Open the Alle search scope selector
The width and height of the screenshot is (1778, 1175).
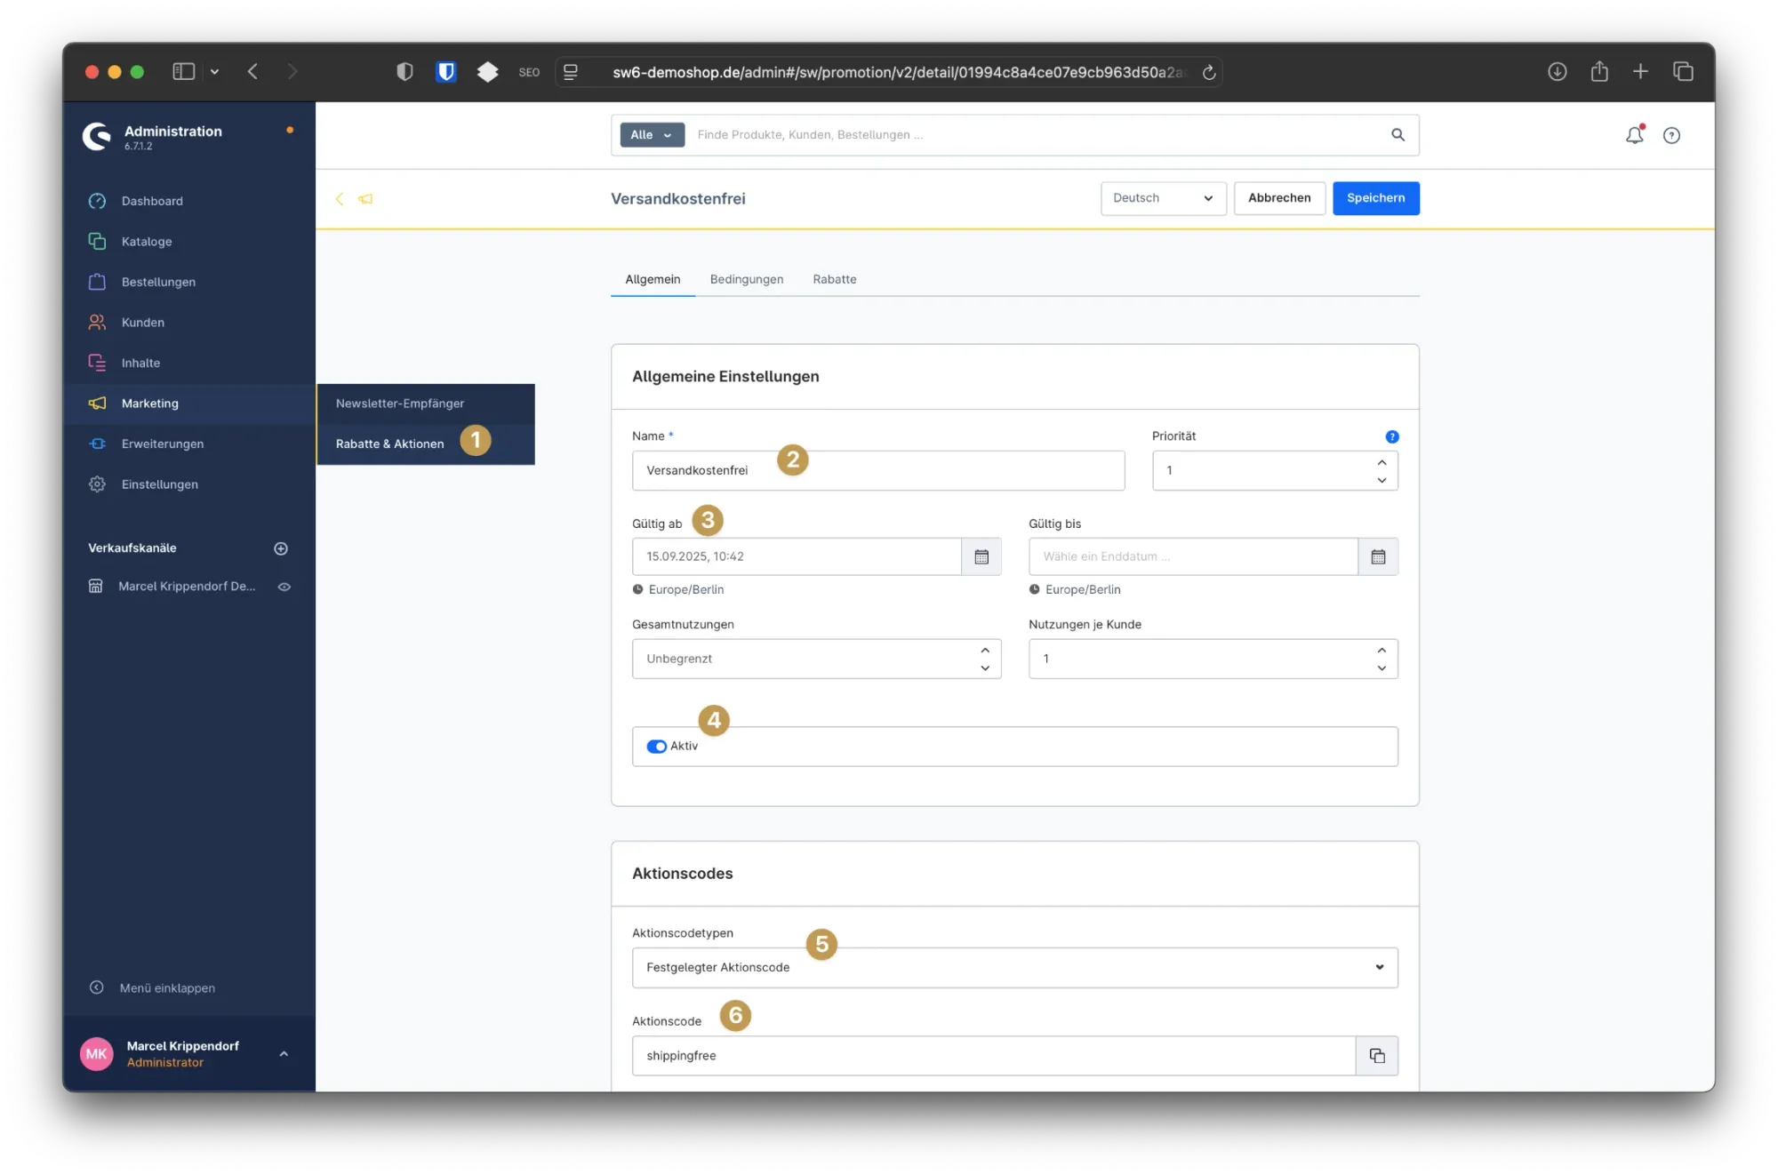click(652, 134)
